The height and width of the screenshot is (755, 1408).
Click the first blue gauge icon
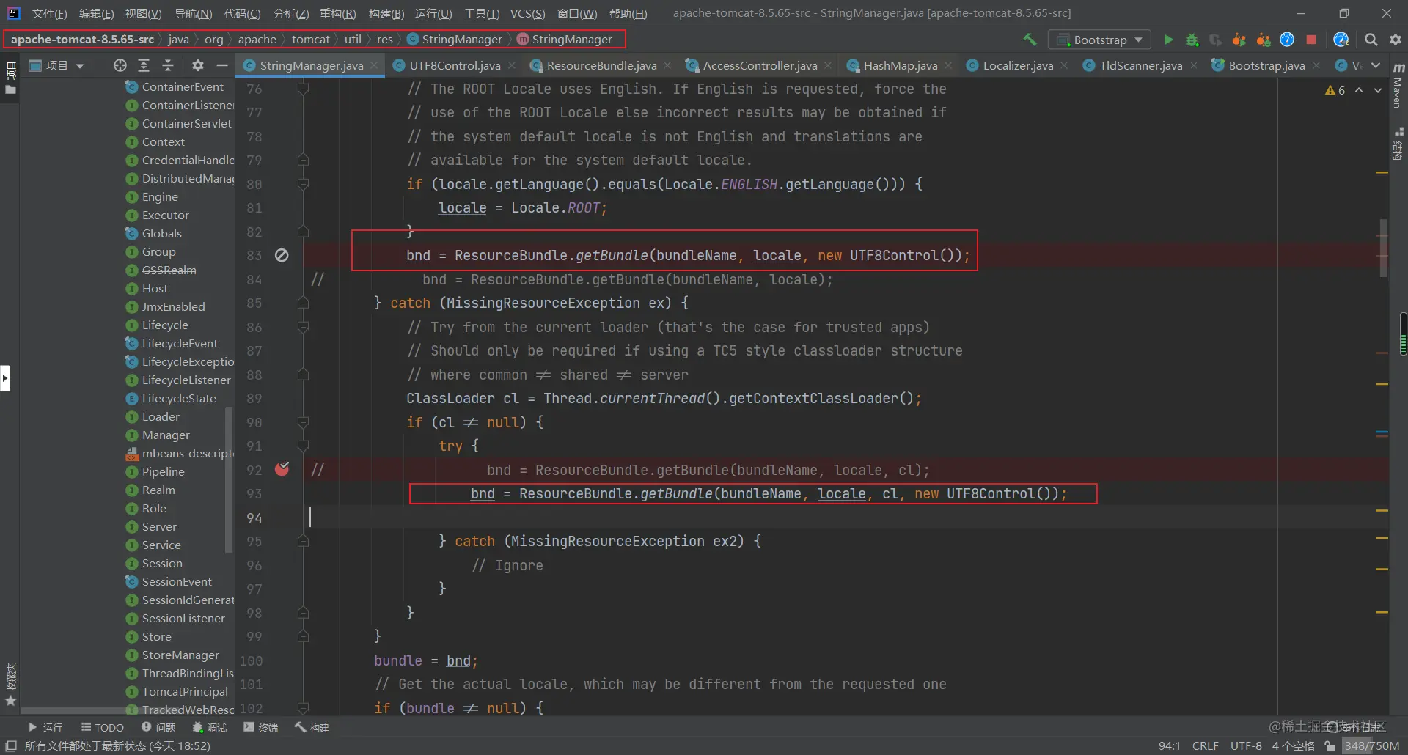coord(1287,40)
